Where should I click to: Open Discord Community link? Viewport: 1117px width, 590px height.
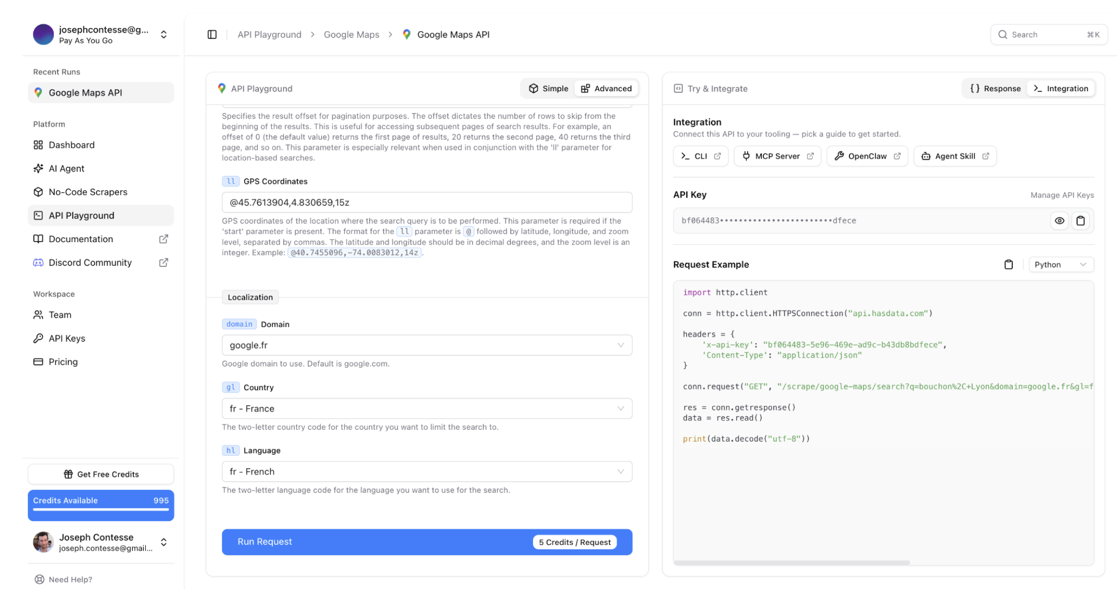pos(101,263)
